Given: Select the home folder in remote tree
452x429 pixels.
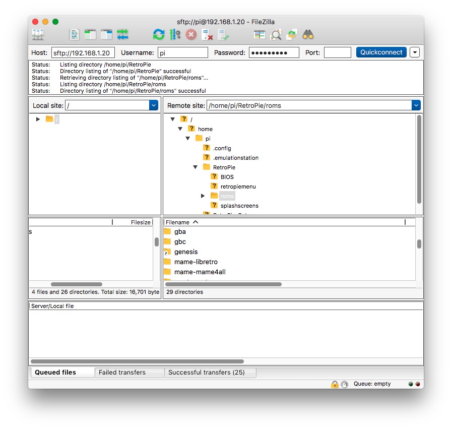Looking at the screenshot, I should click(205, 129).
